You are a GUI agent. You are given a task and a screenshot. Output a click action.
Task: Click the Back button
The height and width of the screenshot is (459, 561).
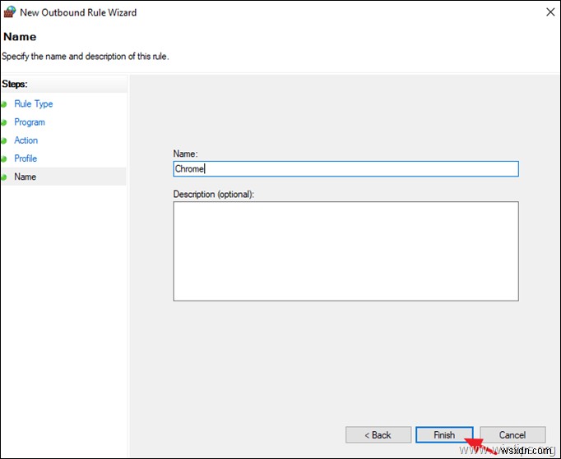pos(378,435)
